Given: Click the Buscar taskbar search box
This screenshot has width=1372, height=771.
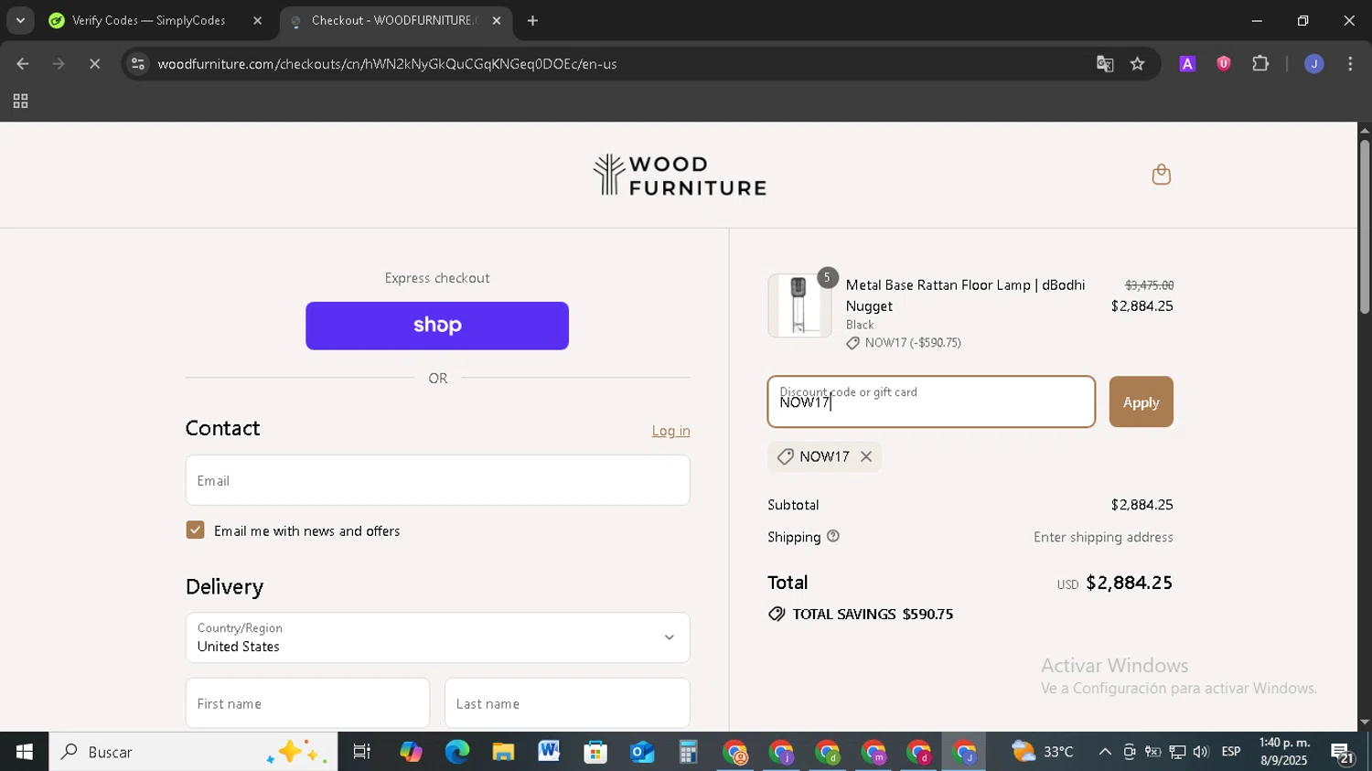Looking at the screenshot, I should coord(193,752).
